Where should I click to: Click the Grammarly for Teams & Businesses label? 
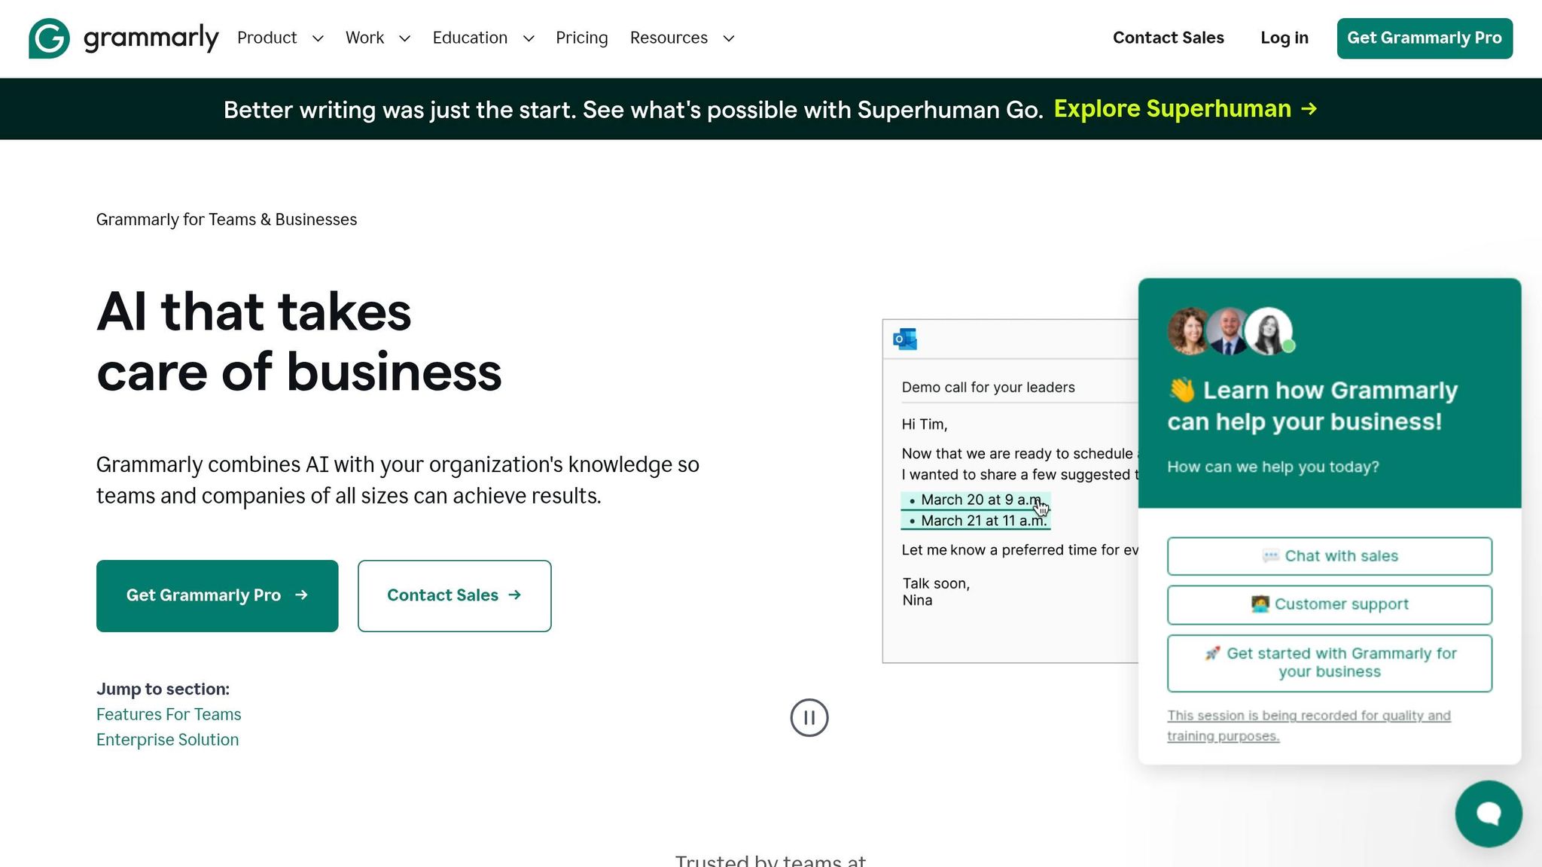pos(227,220)
